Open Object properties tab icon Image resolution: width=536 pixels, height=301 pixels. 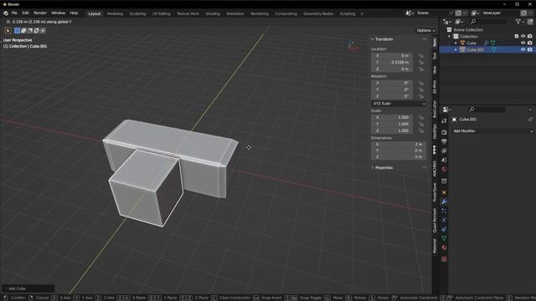coord(444,192)
